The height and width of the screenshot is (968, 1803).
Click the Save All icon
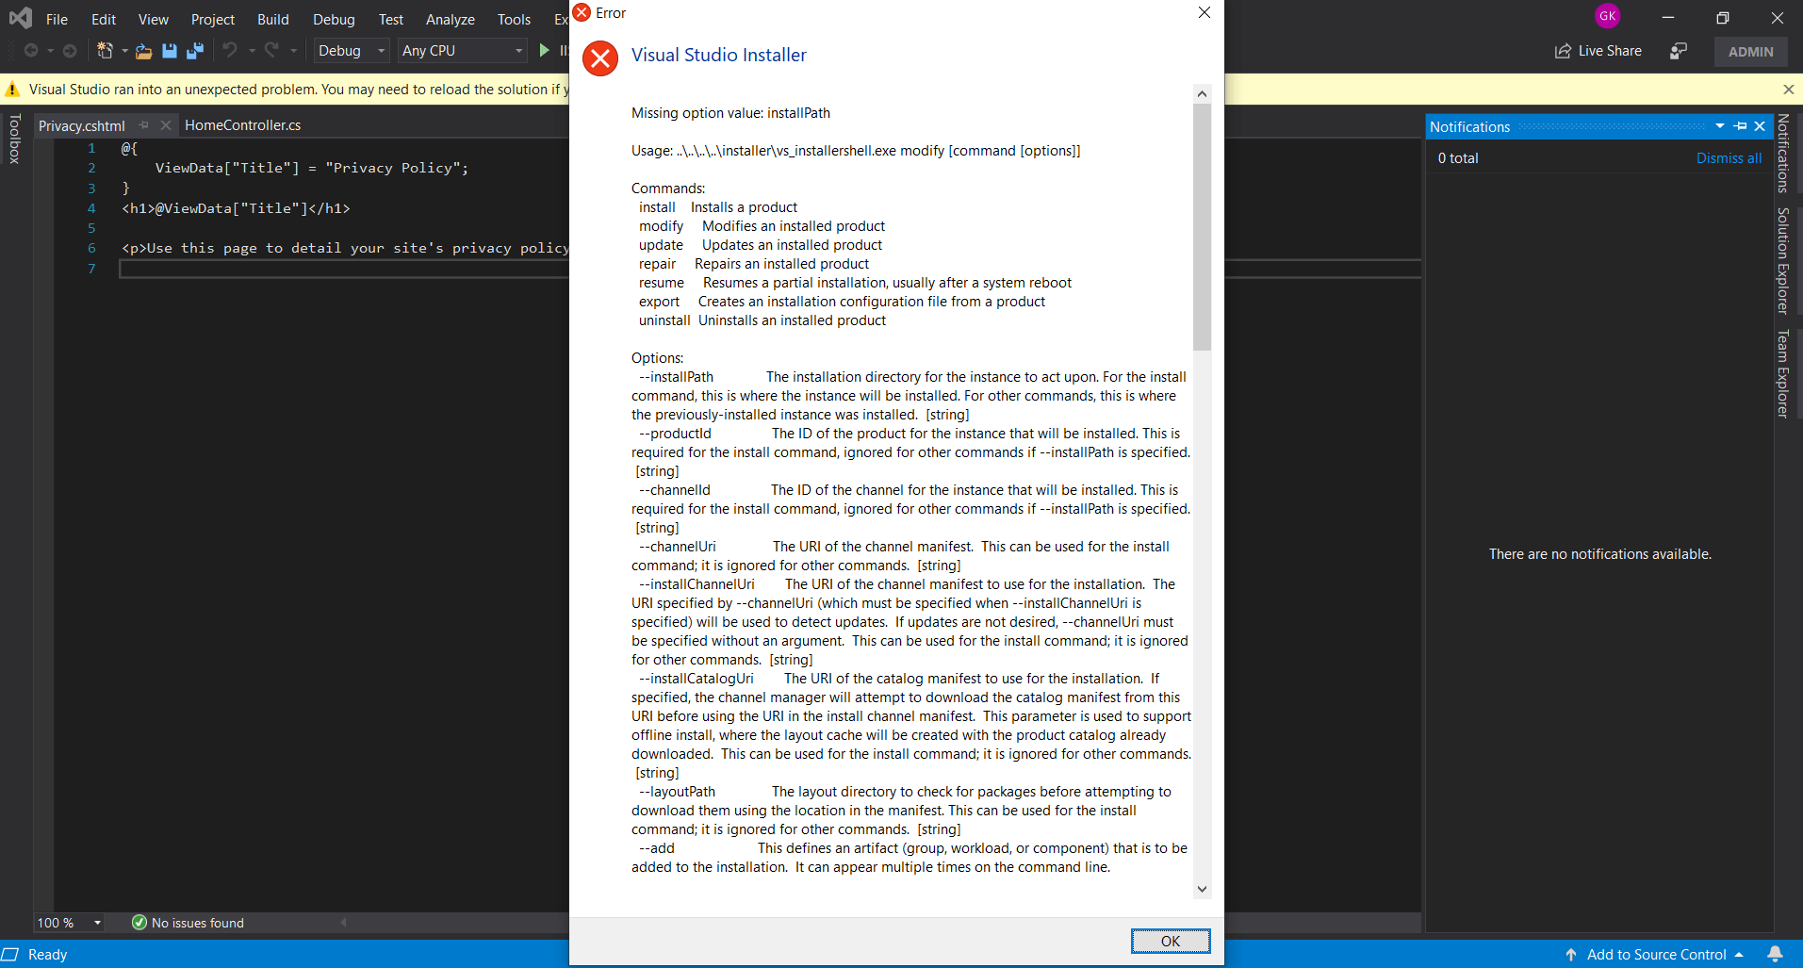[x=195, y=51]
